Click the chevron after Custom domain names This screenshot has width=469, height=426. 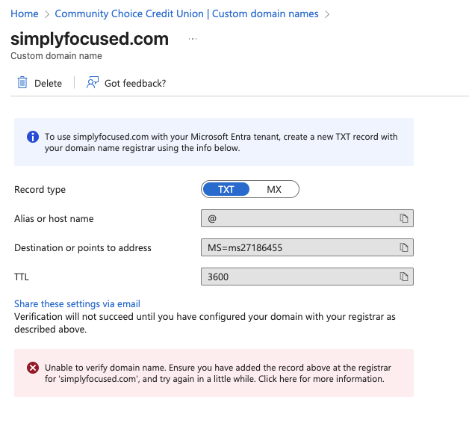[327, 14]
